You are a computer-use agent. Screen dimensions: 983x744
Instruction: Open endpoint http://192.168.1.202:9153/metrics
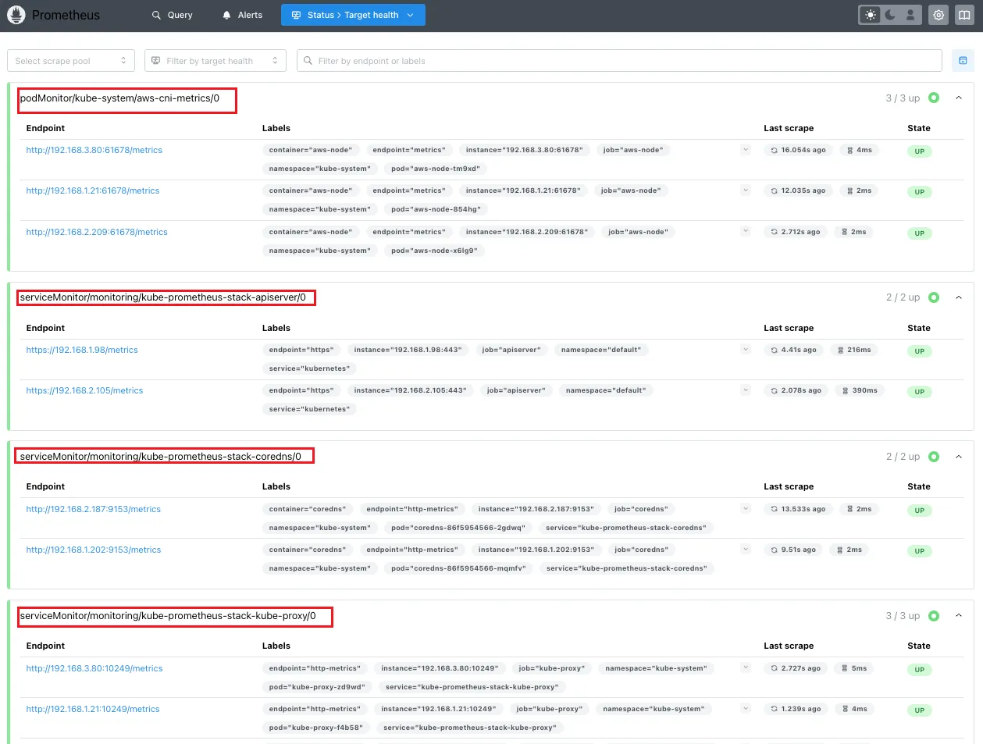(94, 550)
